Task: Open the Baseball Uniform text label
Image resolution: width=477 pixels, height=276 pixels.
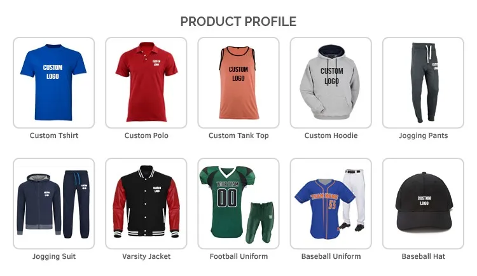Action: (x=331, y=256)
